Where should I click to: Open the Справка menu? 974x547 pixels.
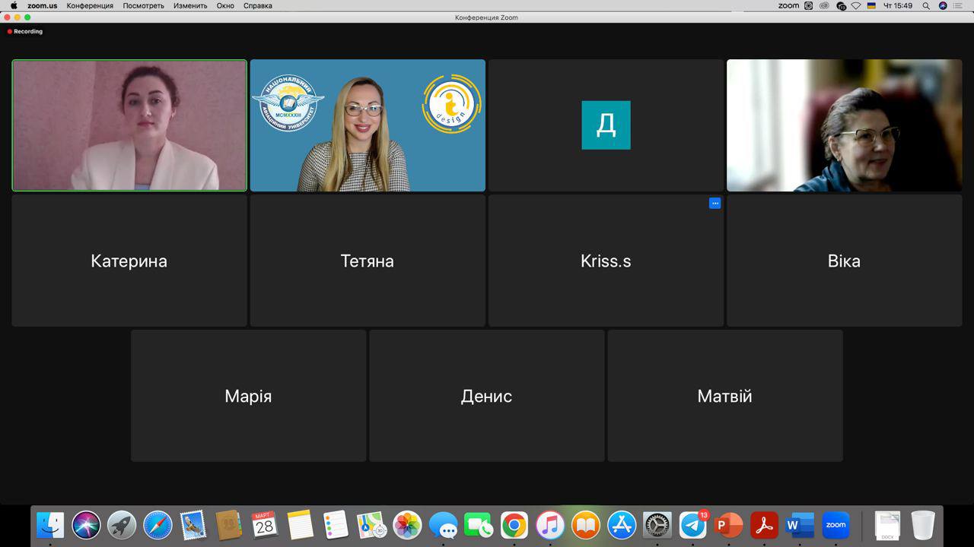[258, 6]
